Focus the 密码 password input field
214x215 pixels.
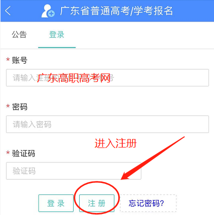tap(107, 124)
